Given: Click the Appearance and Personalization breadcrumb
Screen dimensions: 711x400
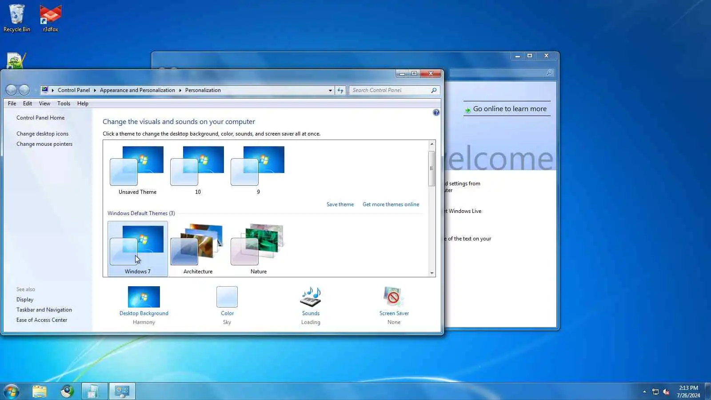Looking at the screenshot, I should pos(137,90).
